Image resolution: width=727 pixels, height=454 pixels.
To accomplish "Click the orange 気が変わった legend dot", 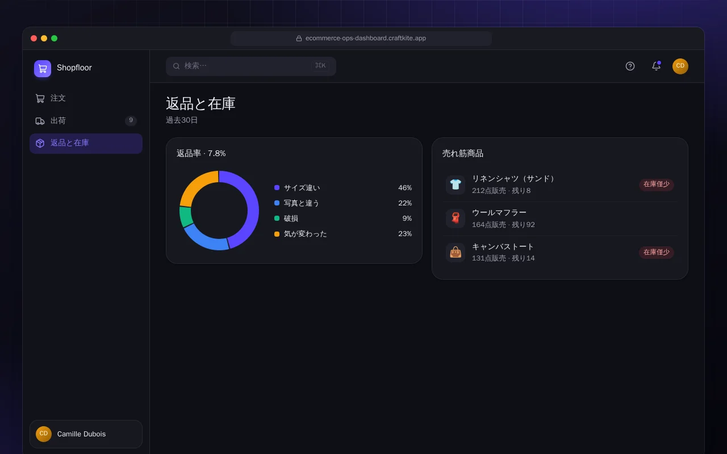I will click(x=277, y=234).
